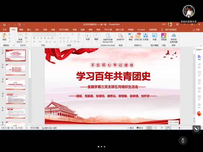
Task: Toggle Bold formatting in the font group
Action: (x=34, y=38)
